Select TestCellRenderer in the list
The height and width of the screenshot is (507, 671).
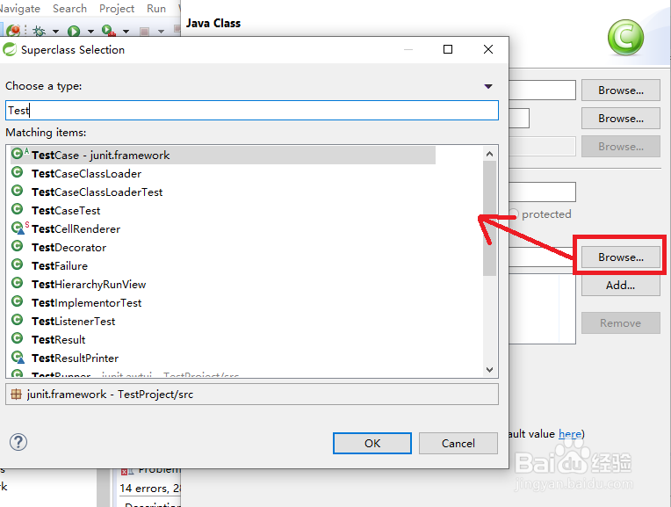click(76, 228)
